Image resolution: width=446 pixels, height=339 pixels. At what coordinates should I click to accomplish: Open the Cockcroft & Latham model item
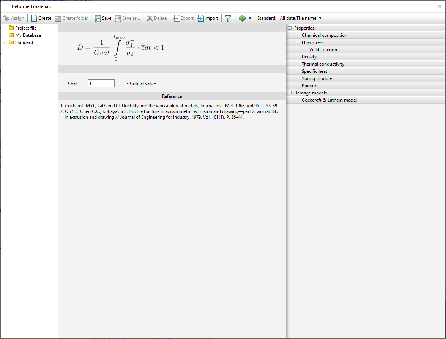coord(329,100)
